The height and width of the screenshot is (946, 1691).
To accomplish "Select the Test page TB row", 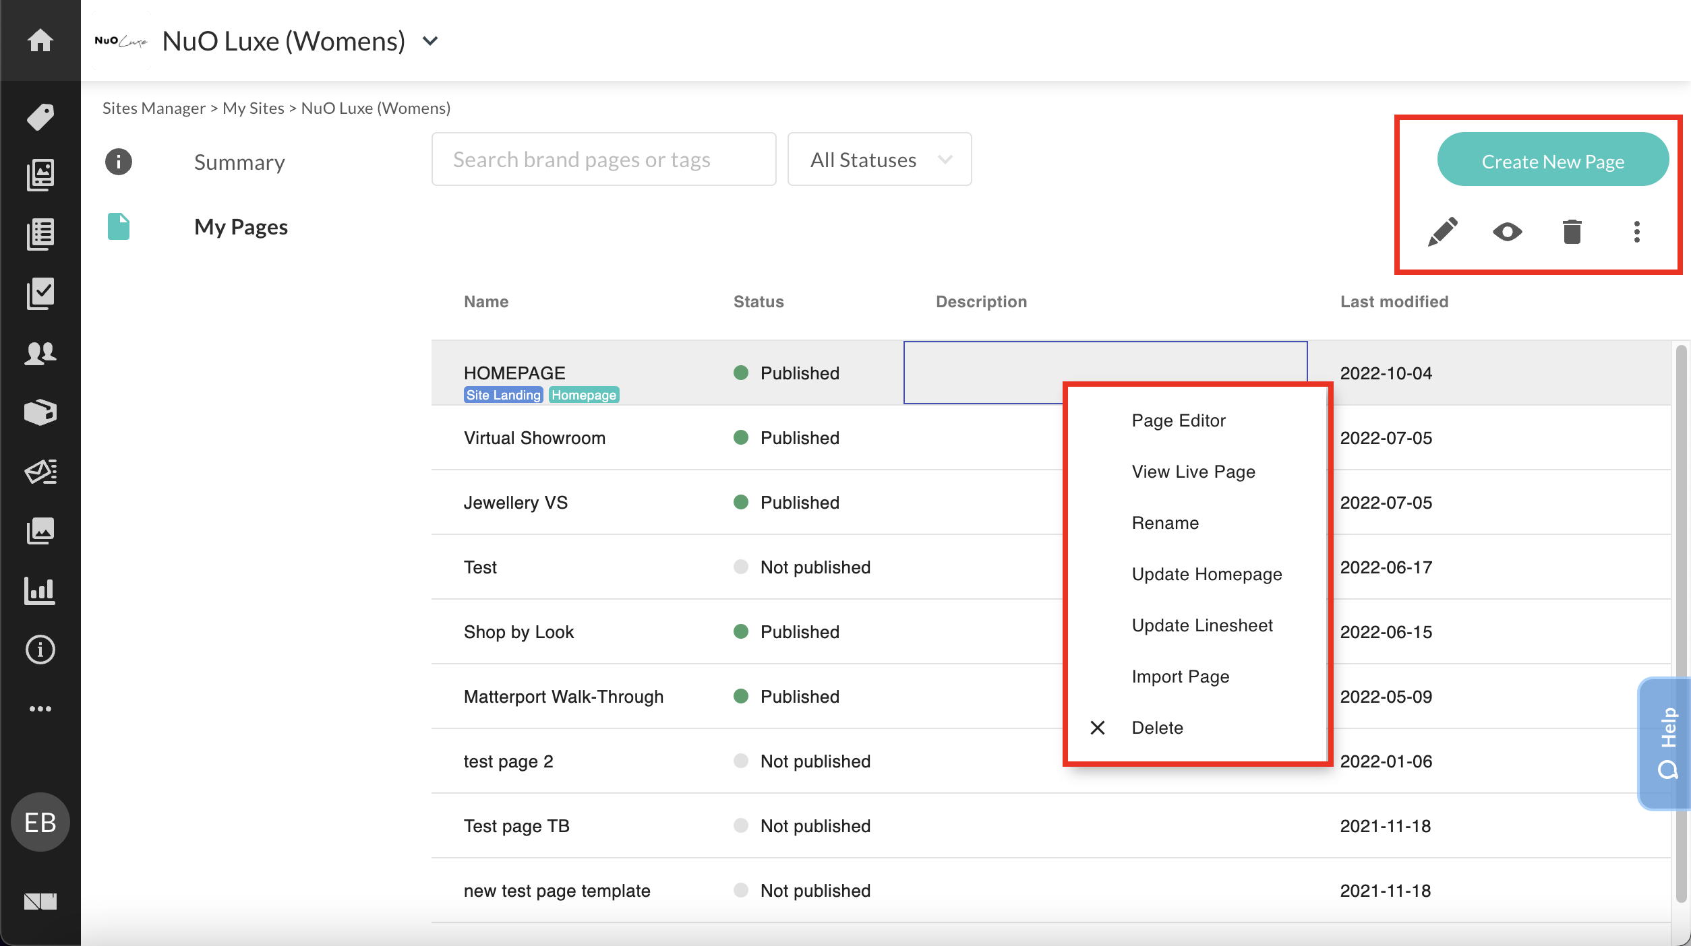I will click(x=1051, y=826).
